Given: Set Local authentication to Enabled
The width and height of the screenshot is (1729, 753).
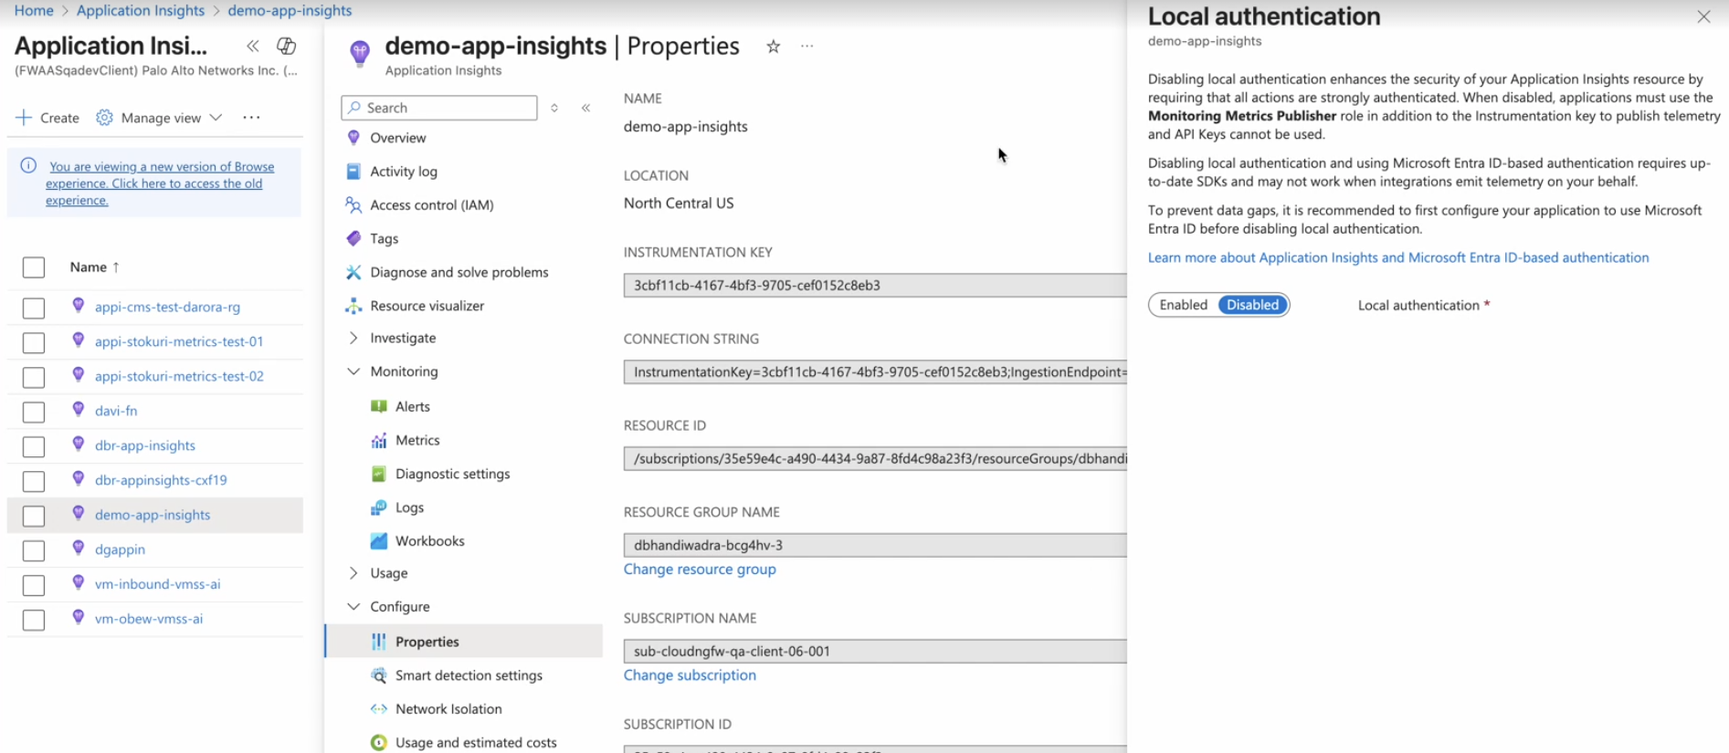Looking at the screenshot, I should pos(1183,305).
